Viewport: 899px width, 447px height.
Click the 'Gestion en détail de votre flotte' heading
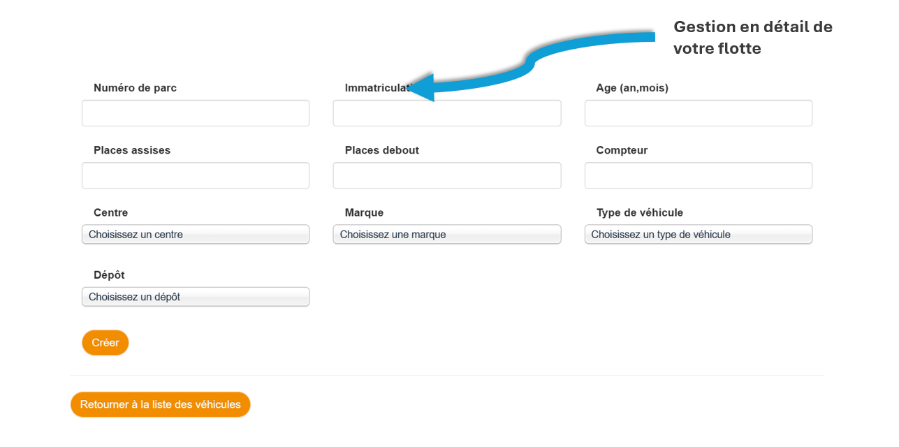752,38
